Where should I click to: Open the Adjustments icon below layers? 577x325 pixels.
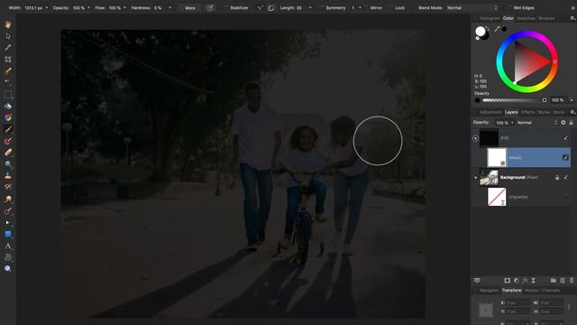point(517,281)
